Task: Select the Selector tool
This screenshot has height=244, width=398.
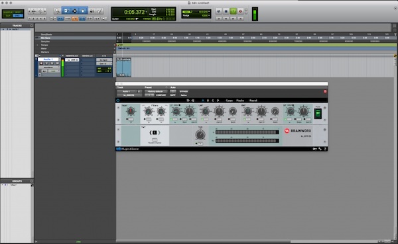Action: tap(74, 11)
